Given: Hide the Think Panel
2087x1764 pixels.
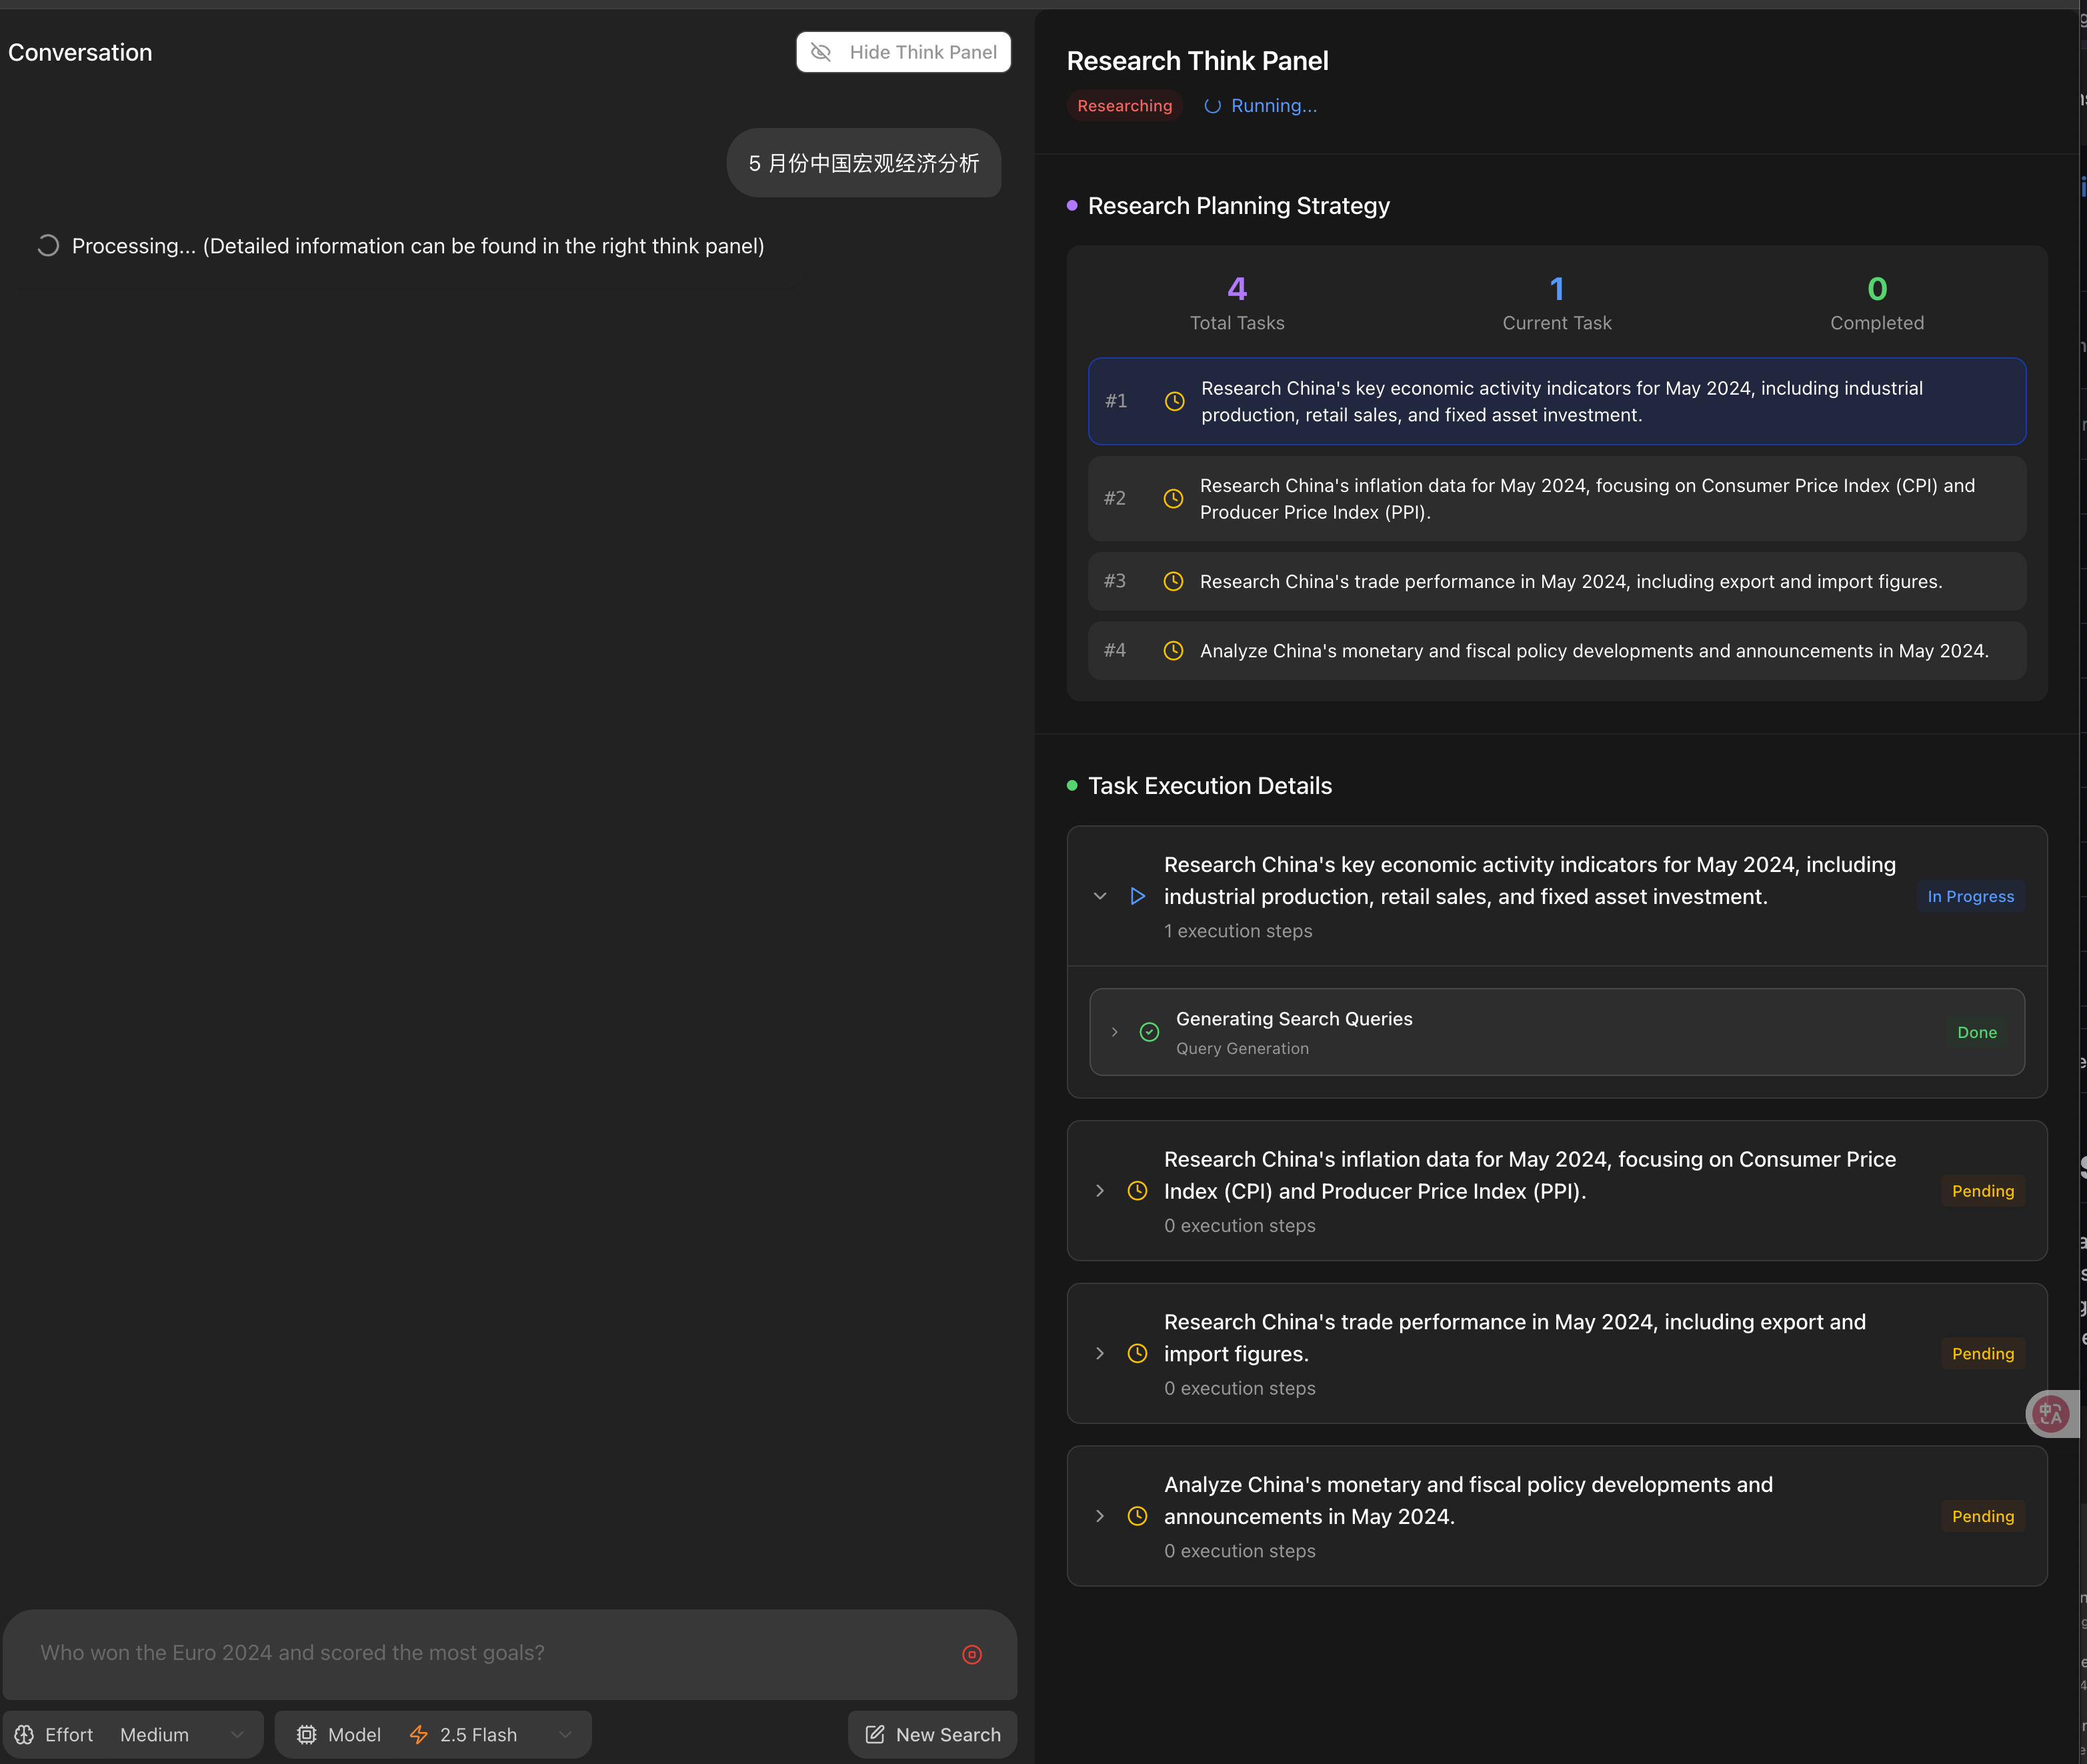Looking at the screenshot, I should [903, 52].
